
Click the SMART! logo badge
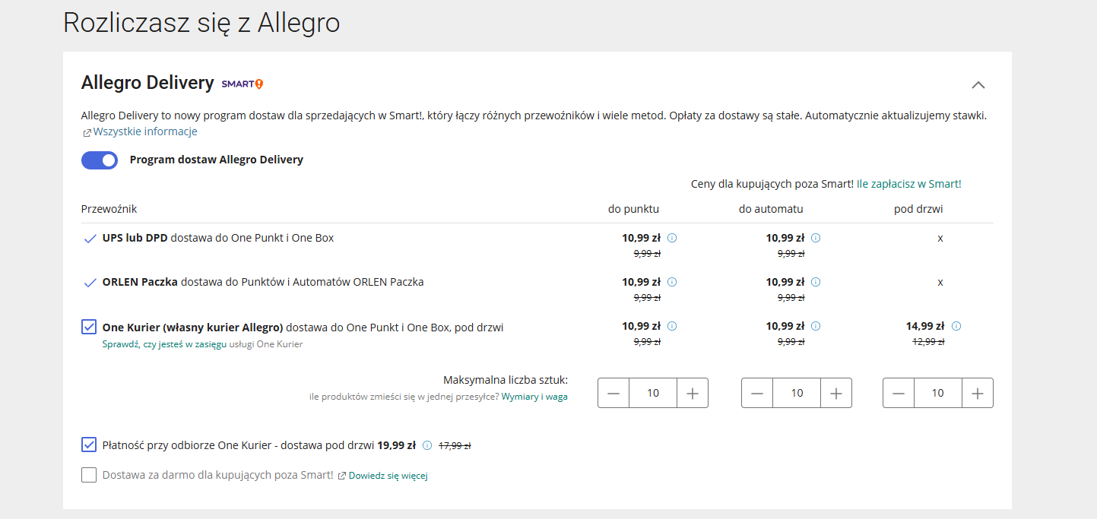point(242,84)
